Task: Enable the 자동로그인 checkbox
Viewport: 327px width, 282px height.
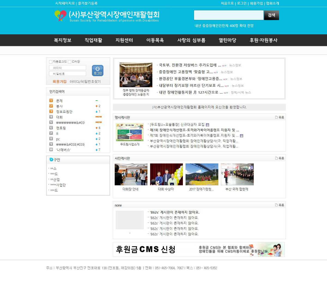Action: (51, 62)
